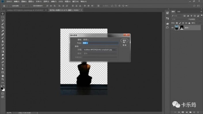Open the document destination dropdown

pyautogui.click(x=100, y=50)
